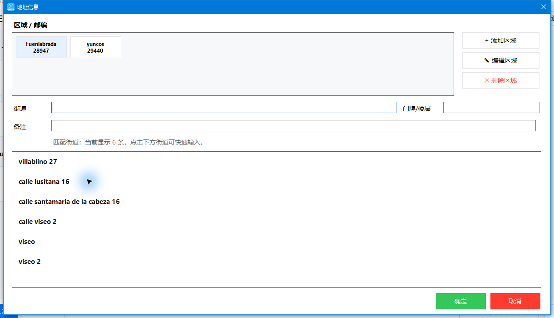Click the app logo icon in title bar

(11, 7)
